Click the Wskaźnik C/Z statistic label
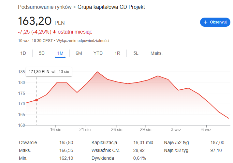Screen dimensions: 233x163 click(x=106, y=150)
